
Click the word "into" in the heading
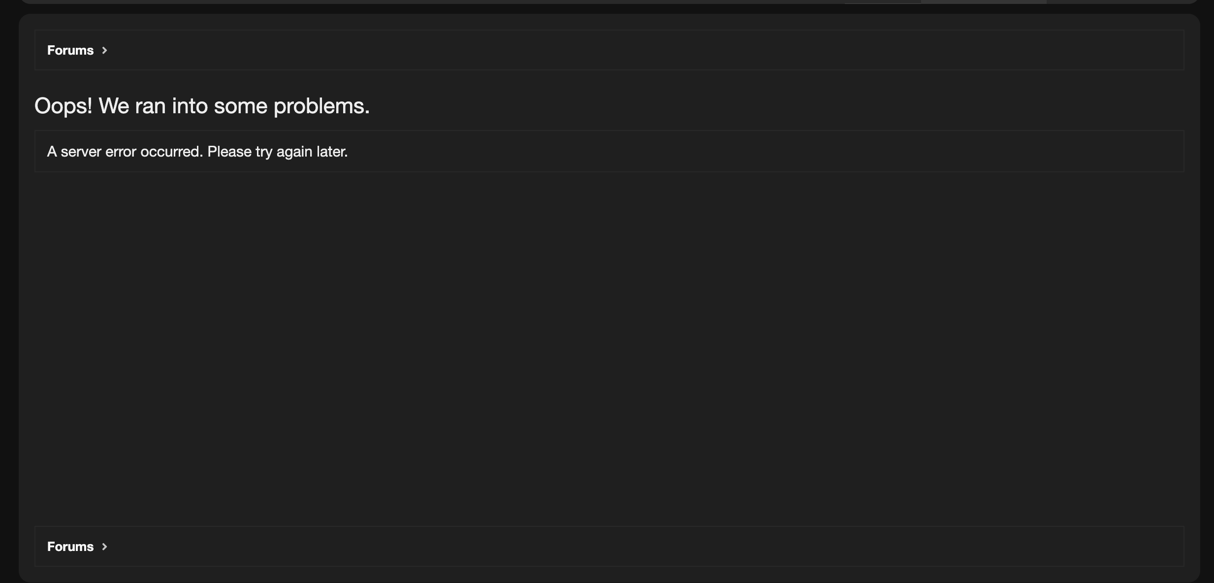pos(190,106)
